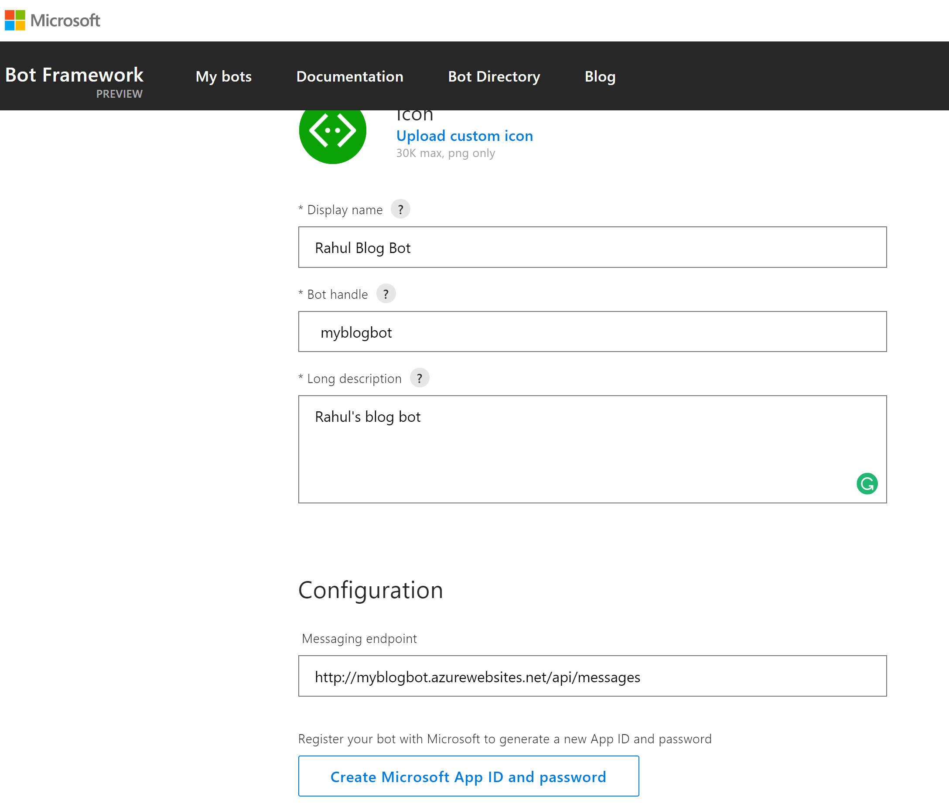Click the green bot avatar icon
This screenshot has height=807, width=949.
(332, 133)
